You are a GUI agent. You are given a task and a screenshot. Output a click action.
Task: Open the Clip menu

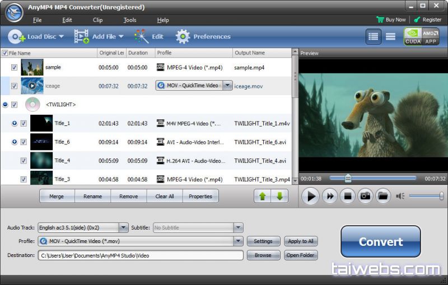click(x=97, y=20)
